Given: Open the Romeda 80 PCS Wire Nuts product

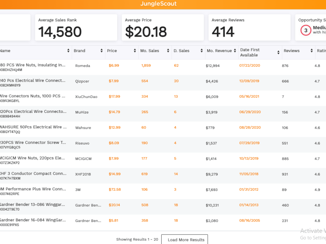Looking at the screenshot, I should [x=32, y=65].
